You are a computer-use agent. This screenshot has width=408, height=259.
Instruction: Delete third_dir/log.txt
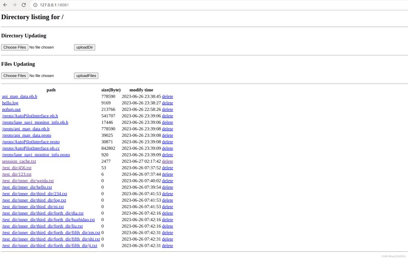[x=168, y=200]
